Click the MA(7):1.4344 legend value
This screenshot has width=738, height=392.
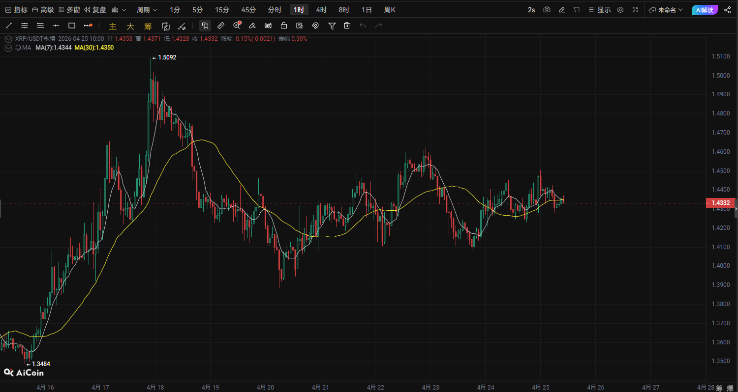tap(54, 48)
